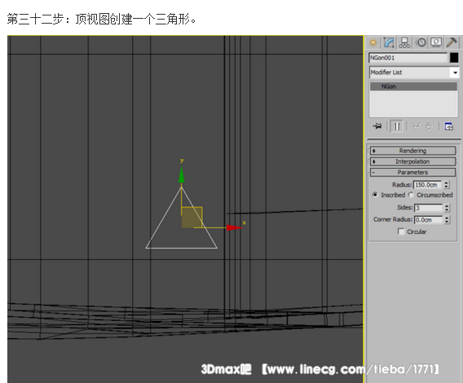Image resolution: width=463 pixels, height=383 pixels.
Task: Enable the Circular checkbox
Action: [x=401, y=231]
